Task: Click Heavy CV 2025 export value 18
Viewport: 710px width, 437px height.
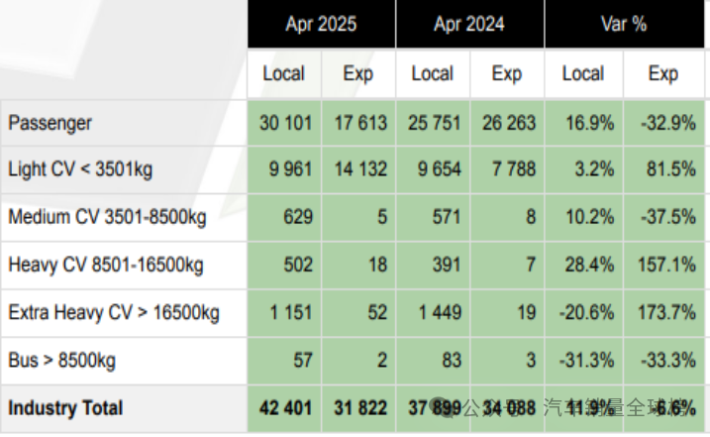Action: tap(377, 265)
